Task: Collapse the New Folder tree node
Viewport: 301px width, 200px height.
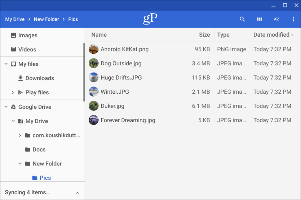Action: [20, 164]
